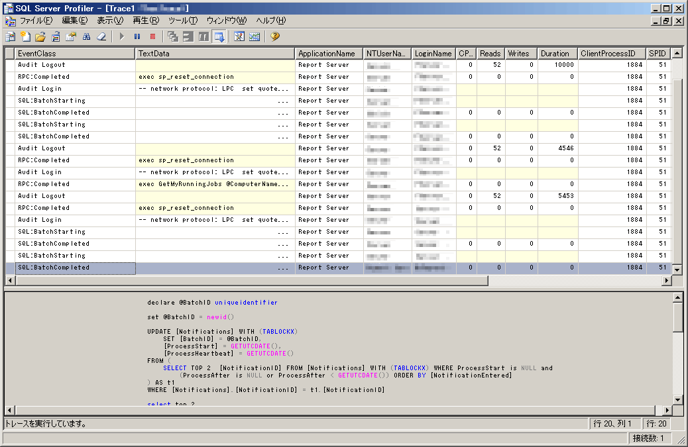Click the down arrow of grid scrollbar
Screen dimensions: 688x447
point(677,270)
